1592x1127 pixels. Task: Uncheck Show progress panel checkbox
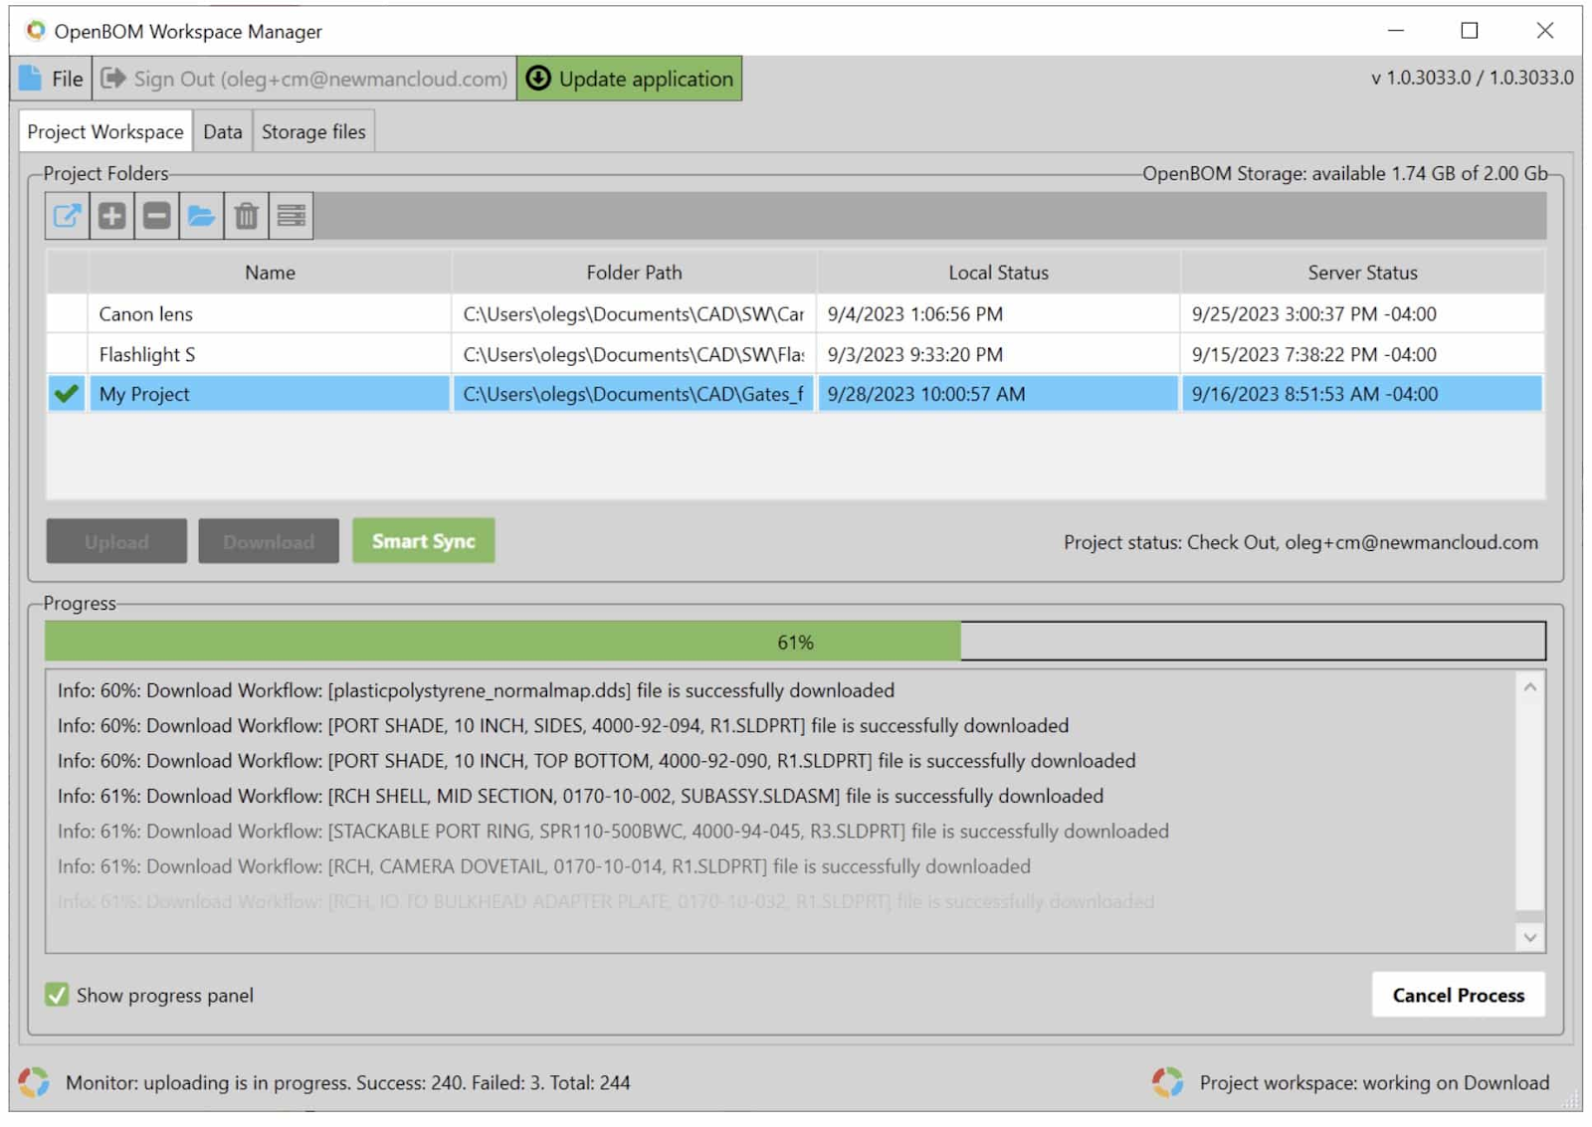click(x=57, y=995)
